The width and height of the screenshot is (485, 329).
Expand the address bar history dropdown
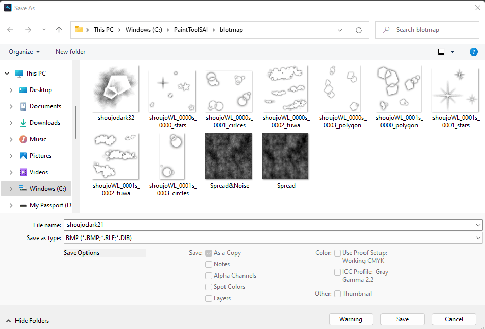(x=340, y=30)
